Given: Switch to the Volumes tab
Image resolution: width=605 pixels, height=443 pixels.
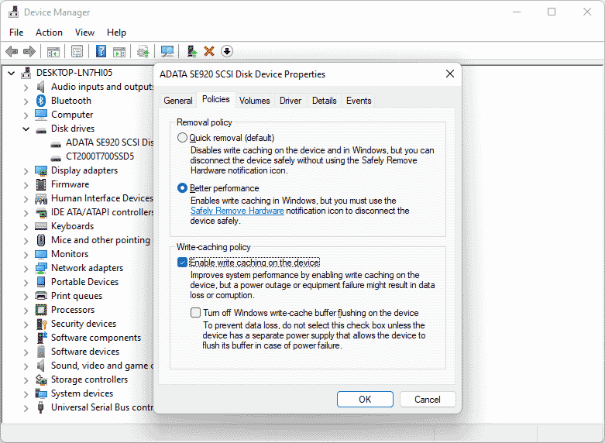Looking at the screenshot, I should click(x=254, y=101).
